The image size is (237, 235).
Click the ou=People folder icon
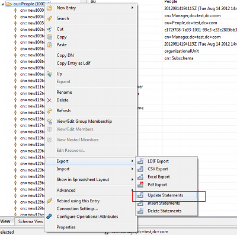tap(9, 4)
